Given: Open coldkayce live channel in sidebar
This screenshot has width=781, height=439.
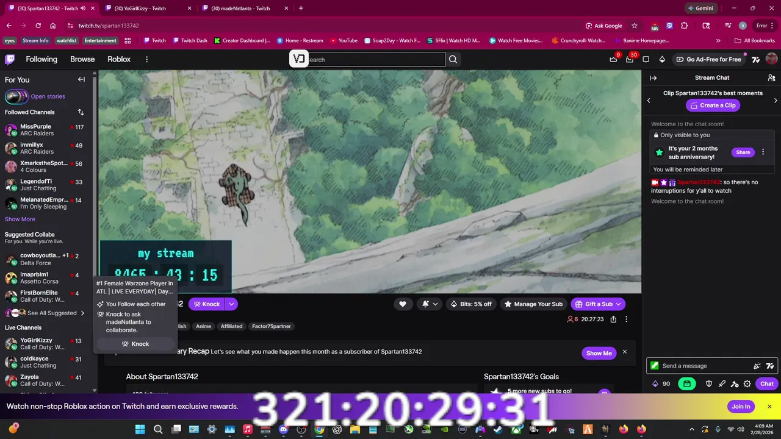Looking at the screenshot, I should click(x=46, y=362).
